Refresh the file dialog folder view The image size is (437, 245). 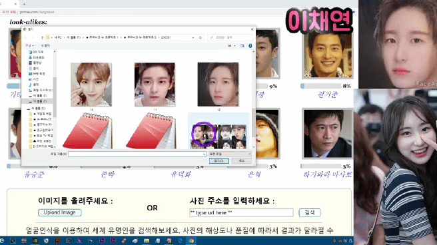[x=201, y=37]
